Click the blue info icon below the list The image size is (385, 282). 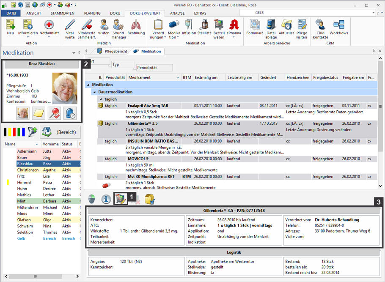[x=106, y=199]
